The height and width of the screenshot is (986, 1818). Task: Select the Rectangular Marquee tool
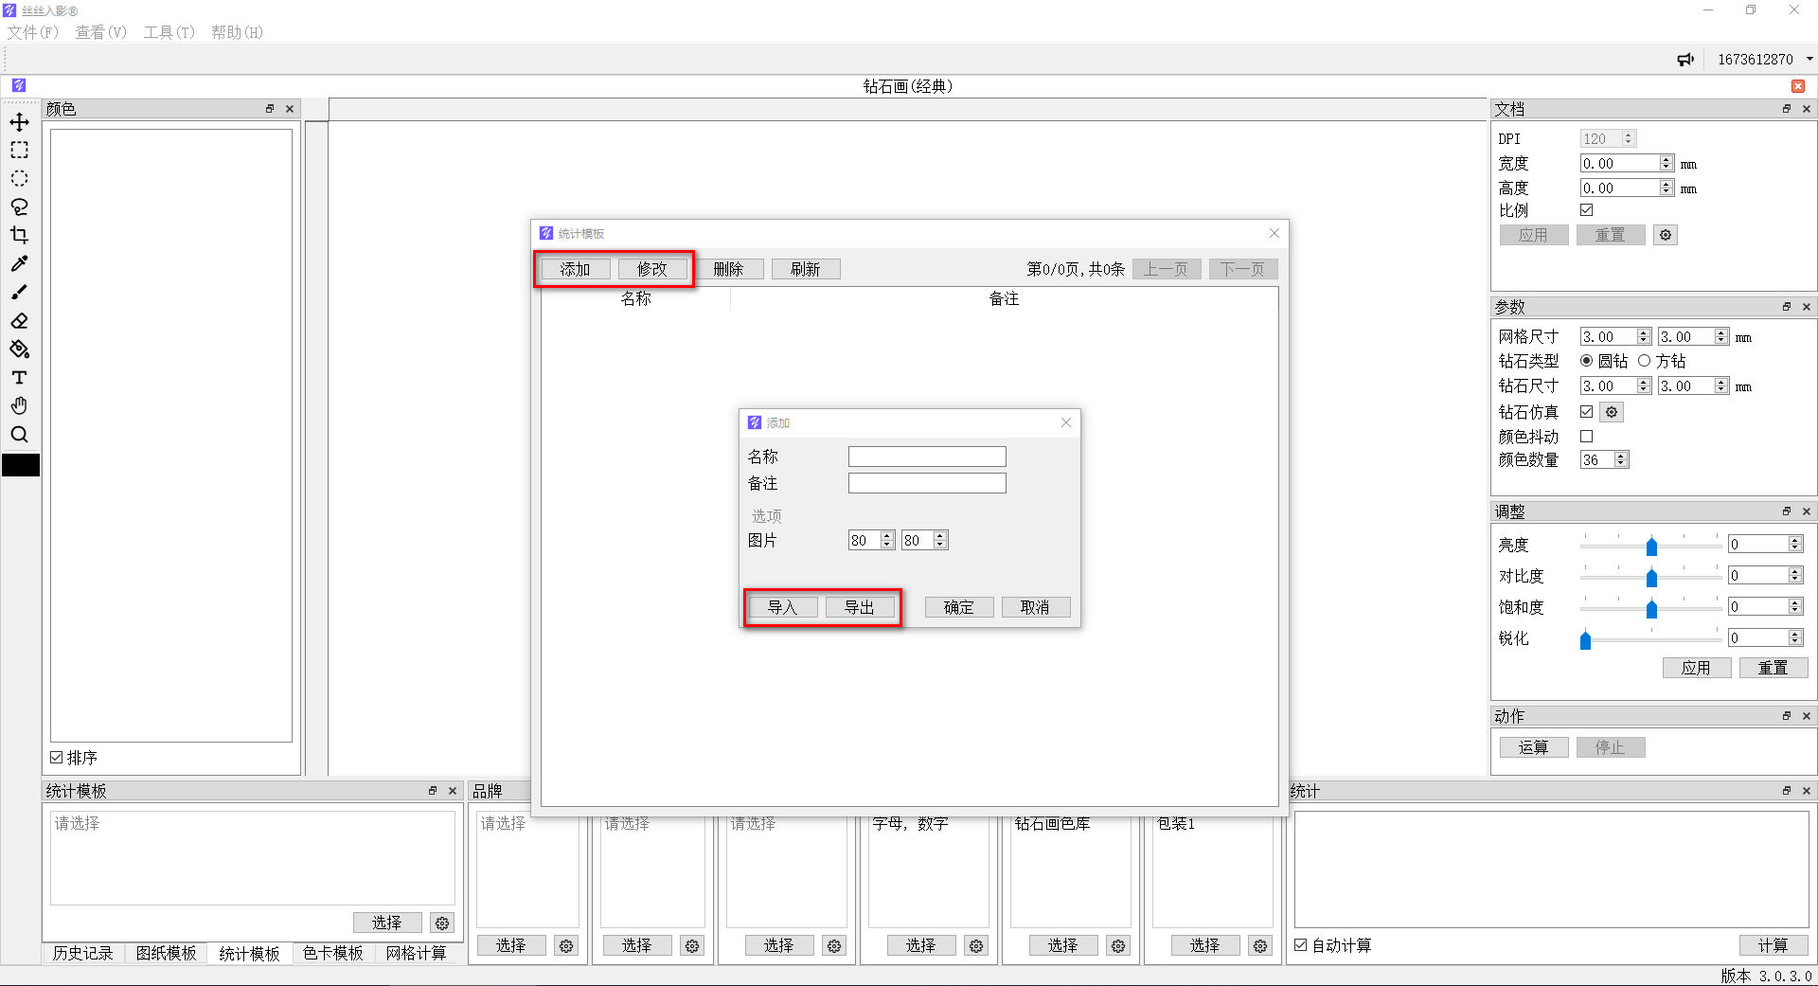point(19,151)
